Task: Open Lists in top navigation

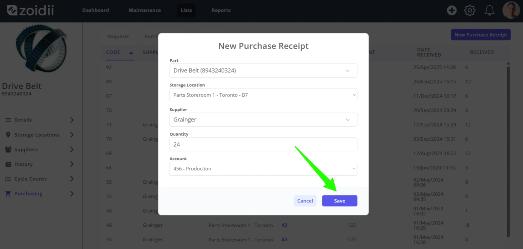Action: [186, 10]
